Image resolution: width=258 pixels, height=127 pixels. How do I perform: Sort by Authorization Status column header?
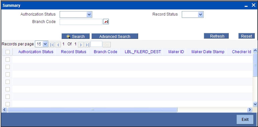36,52
